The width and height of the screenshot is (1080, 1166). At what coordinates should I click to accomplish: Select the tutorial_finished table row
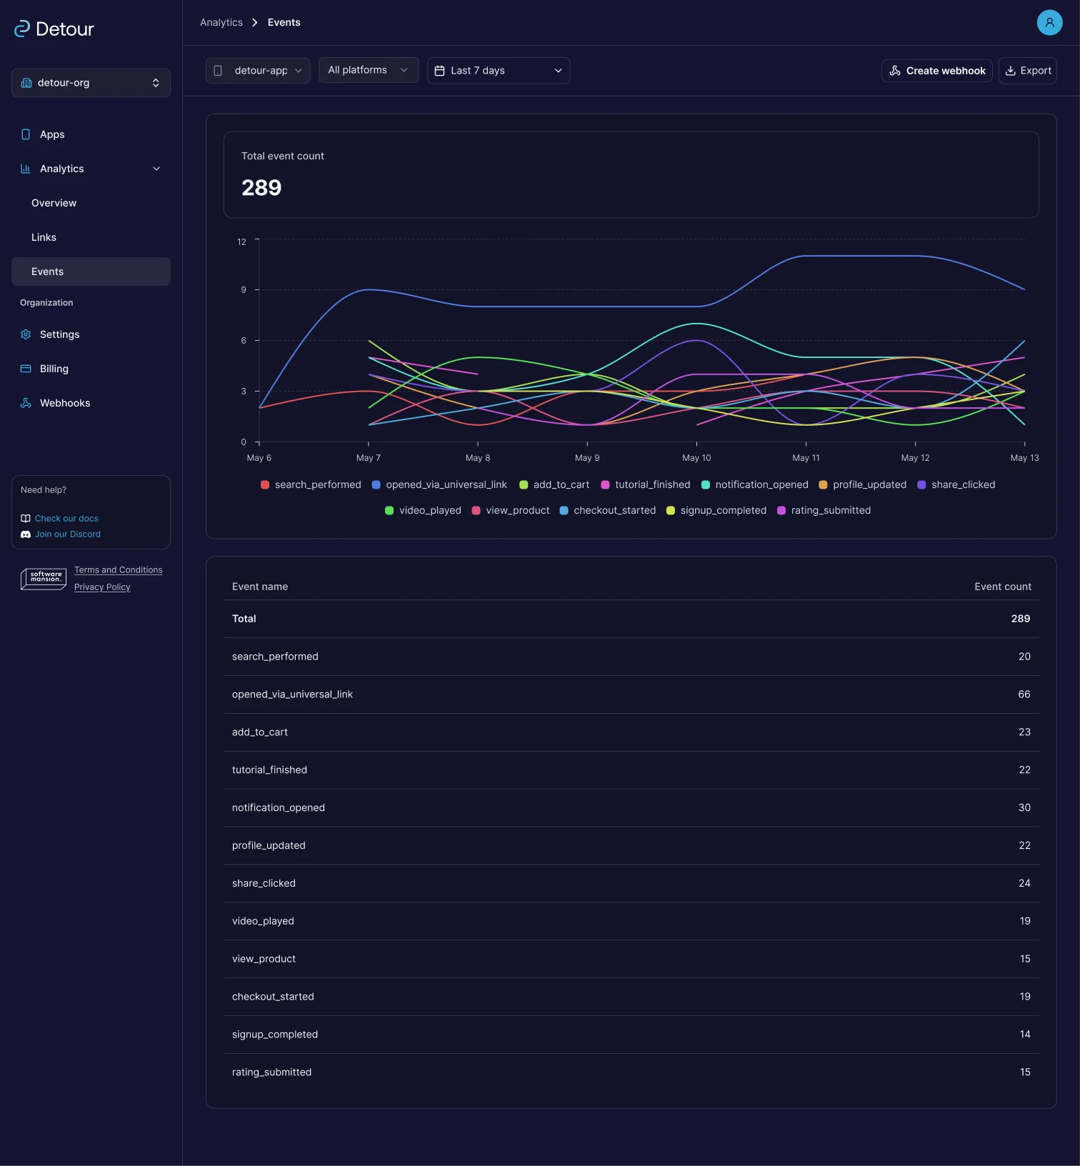pos(631,770)
